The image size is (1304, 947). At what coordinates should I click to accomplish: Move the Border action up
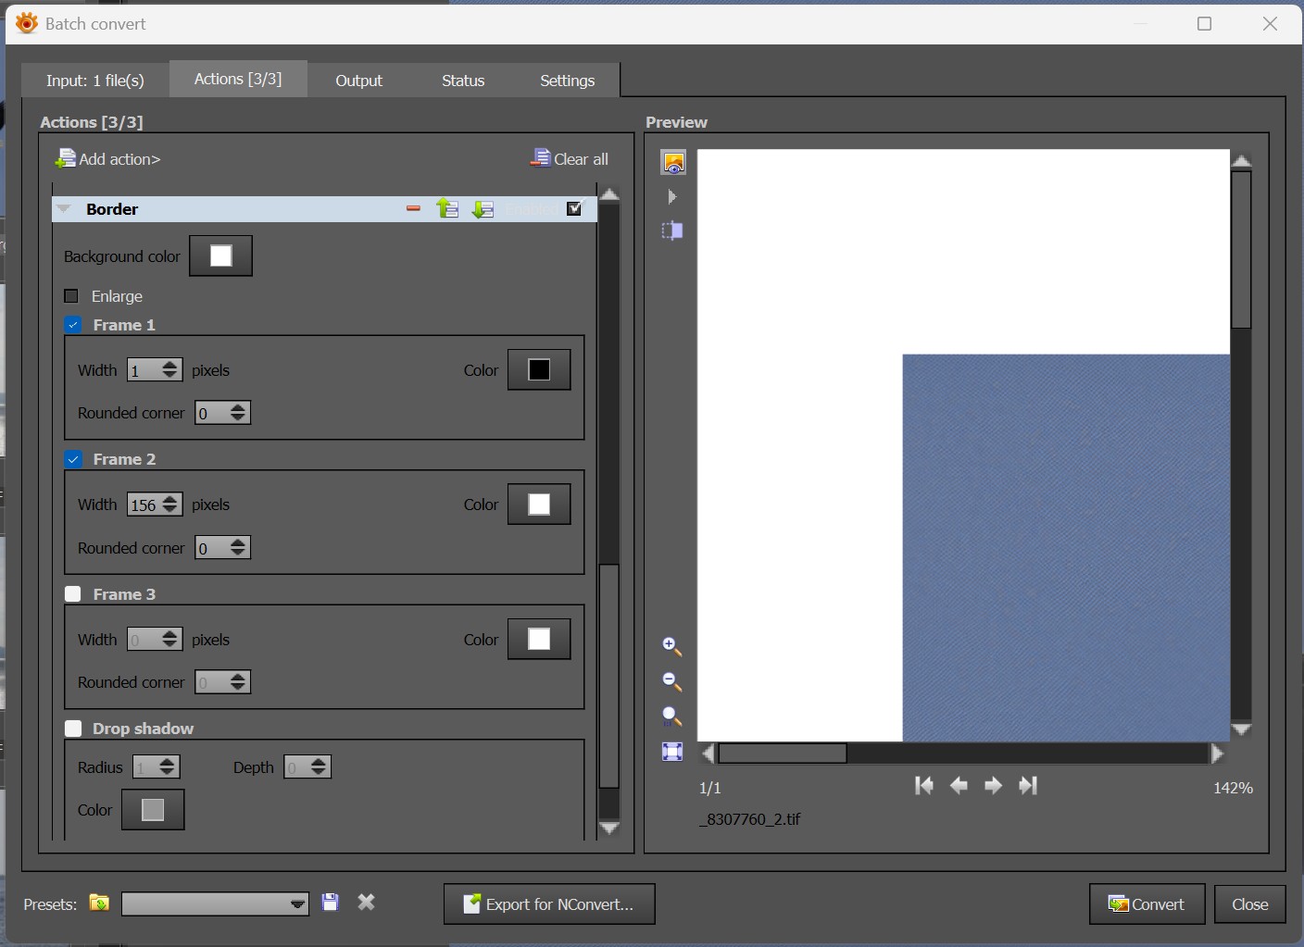click(x=448, y=209)
